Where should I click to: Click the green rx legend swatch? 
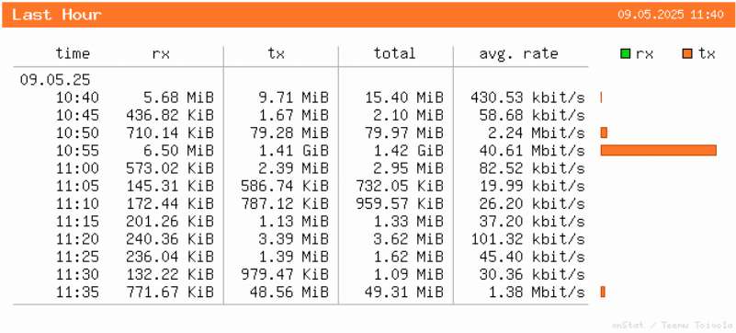click(x=625, y=54)
